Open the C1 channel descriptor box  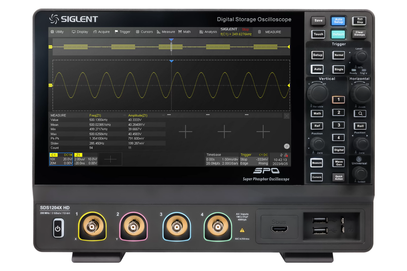(61, 159)
